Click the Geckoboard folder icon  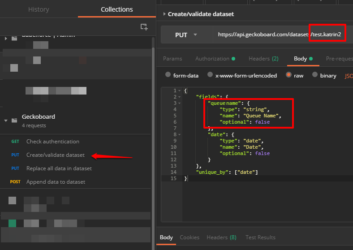click(x=14, y=121)
